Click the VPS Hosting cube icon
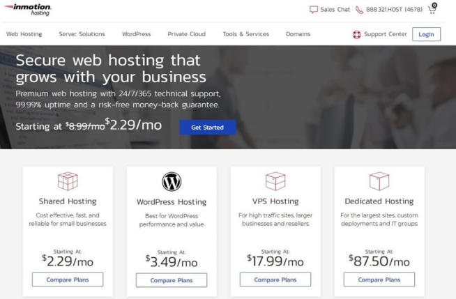Image resolution: width=456 pixels, height=299 pixels. point(275,181)
